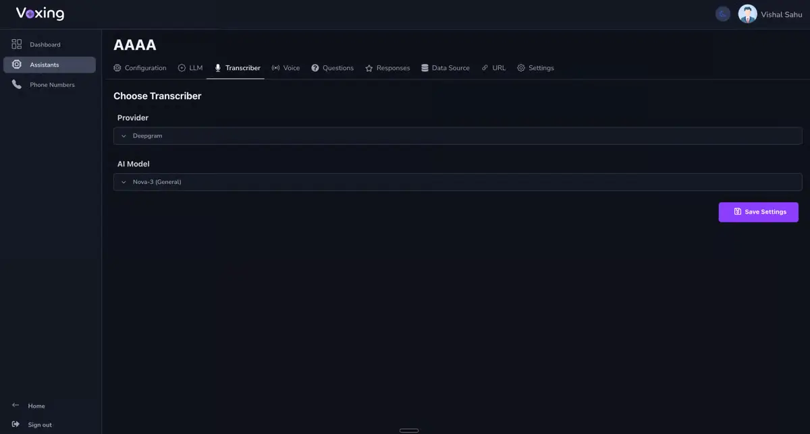Click the Transcriber microphone icon

tap(217, 67)
